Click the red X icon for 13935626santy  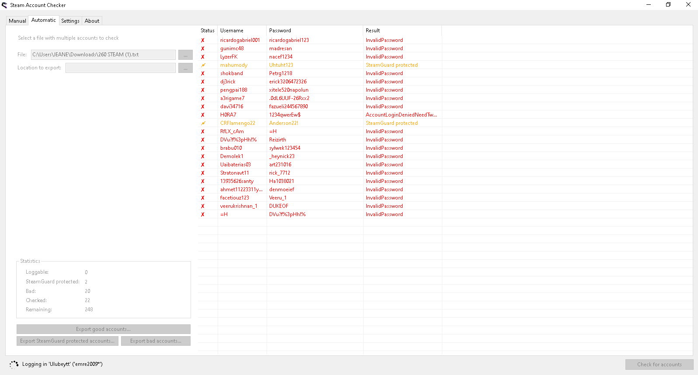click(203, 181)
